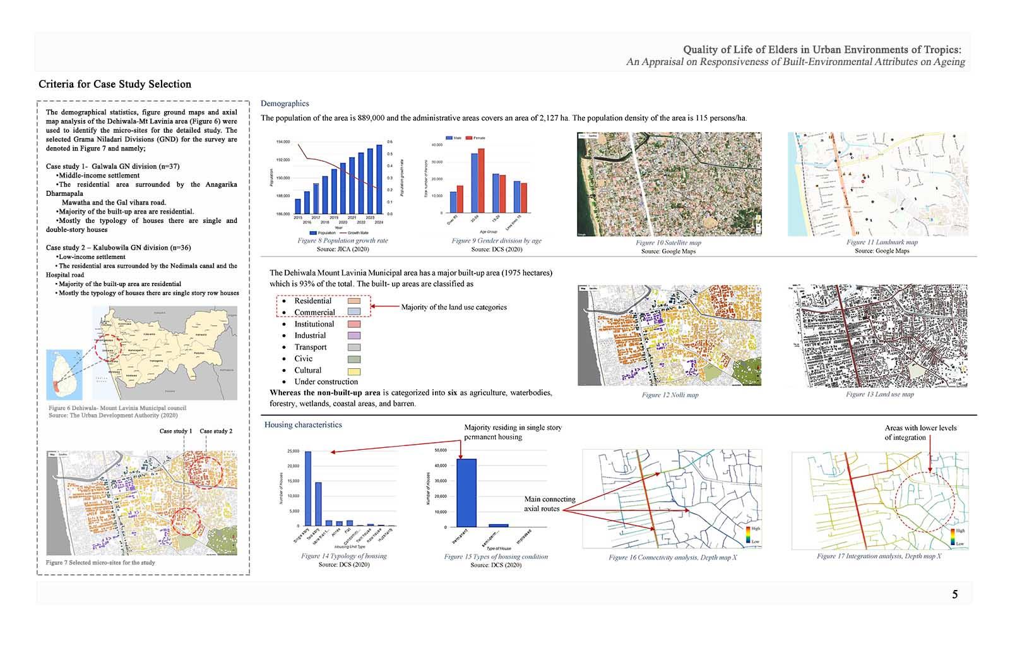Click the "Case study 2" label above the map
This screenshot has height=650, width=1010.
(216, 431)
